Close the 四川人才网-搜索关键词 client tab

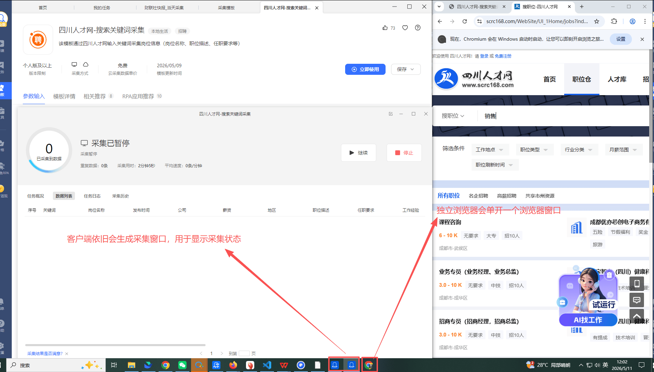click(317, 8)
